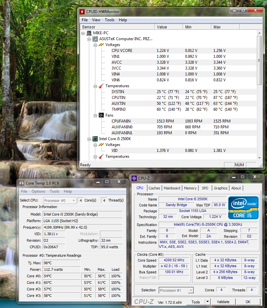Click the Fans icon in HWMonitor
The height and width of the screenshot is (308, 267).
tap(101, 115)
